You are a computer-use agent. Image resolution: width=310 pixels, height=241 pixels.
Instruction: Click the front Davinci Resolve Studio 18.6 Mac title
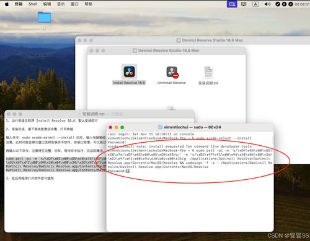(x=169, y=51)
